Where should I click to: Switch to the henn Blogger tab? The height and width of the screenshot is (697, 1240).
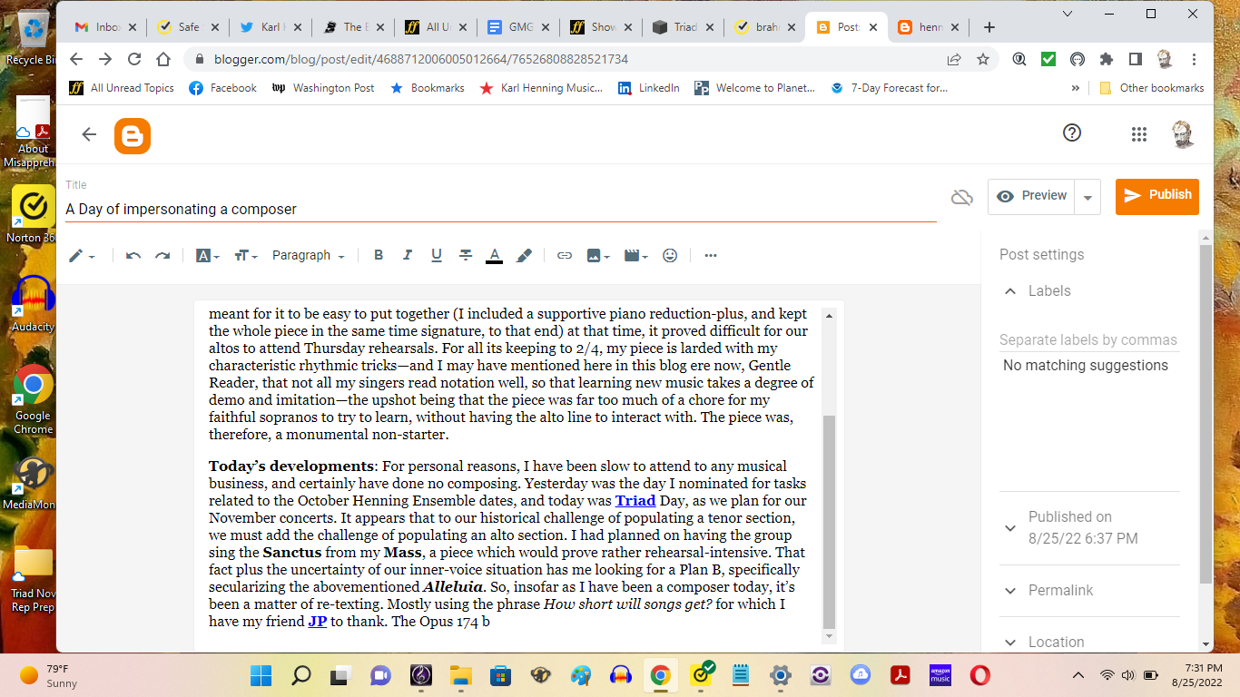pos(928,27)
